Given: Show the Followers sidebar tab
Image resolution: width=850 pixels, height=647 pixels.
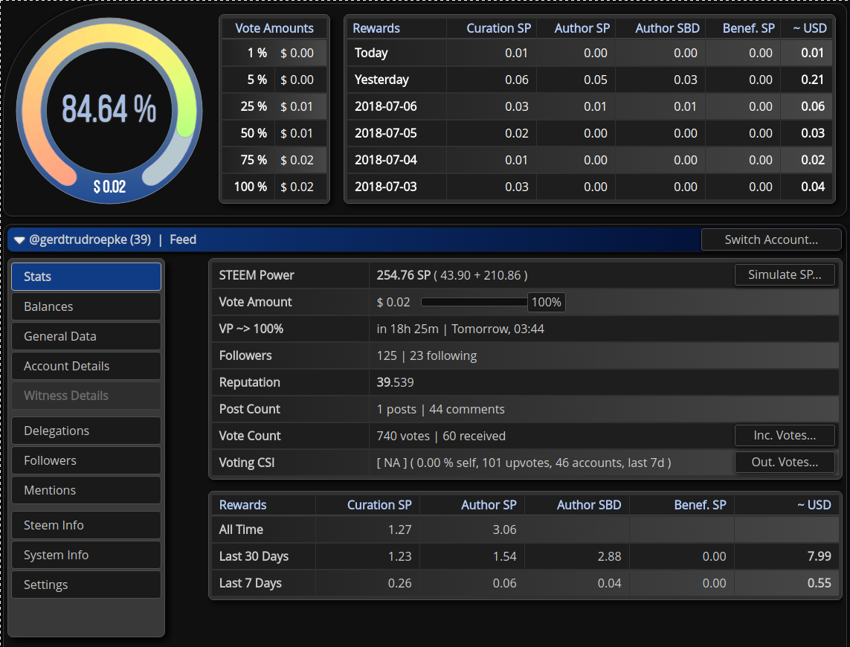Looking at the screenshot, I should tap(86, 460).
